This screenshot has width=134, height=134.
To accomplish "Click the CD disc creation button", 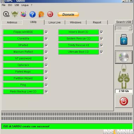I will pos(124,57).
